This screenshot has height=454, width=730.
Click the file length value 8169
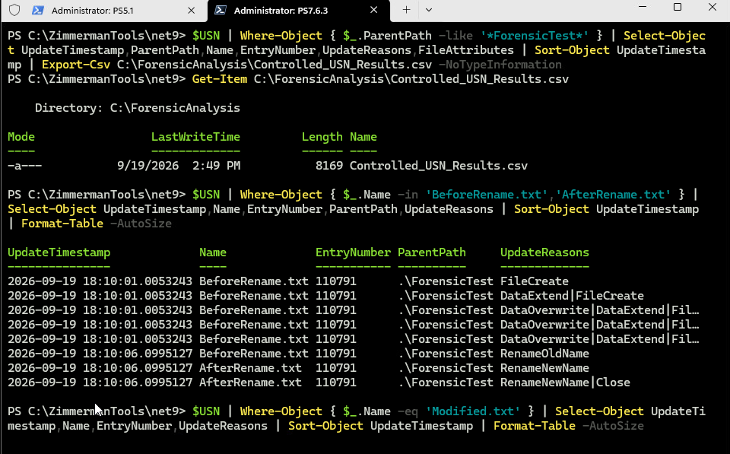[329, 166]
